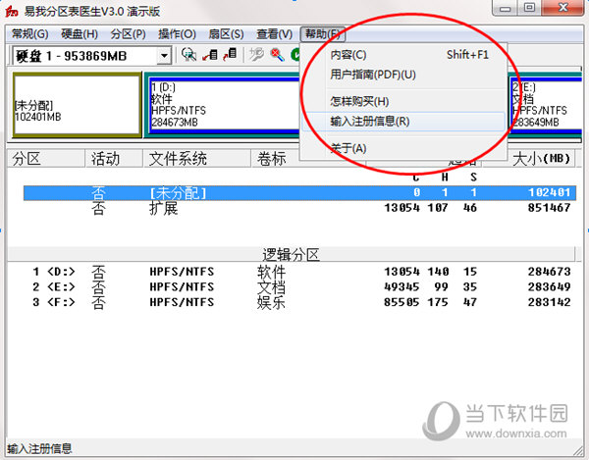Open the 常规(G) menu

click(29, 33)
